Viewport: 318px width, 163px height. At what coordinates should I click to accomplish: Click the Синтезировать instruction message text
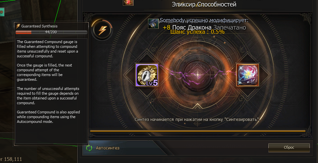pos(197,119)
